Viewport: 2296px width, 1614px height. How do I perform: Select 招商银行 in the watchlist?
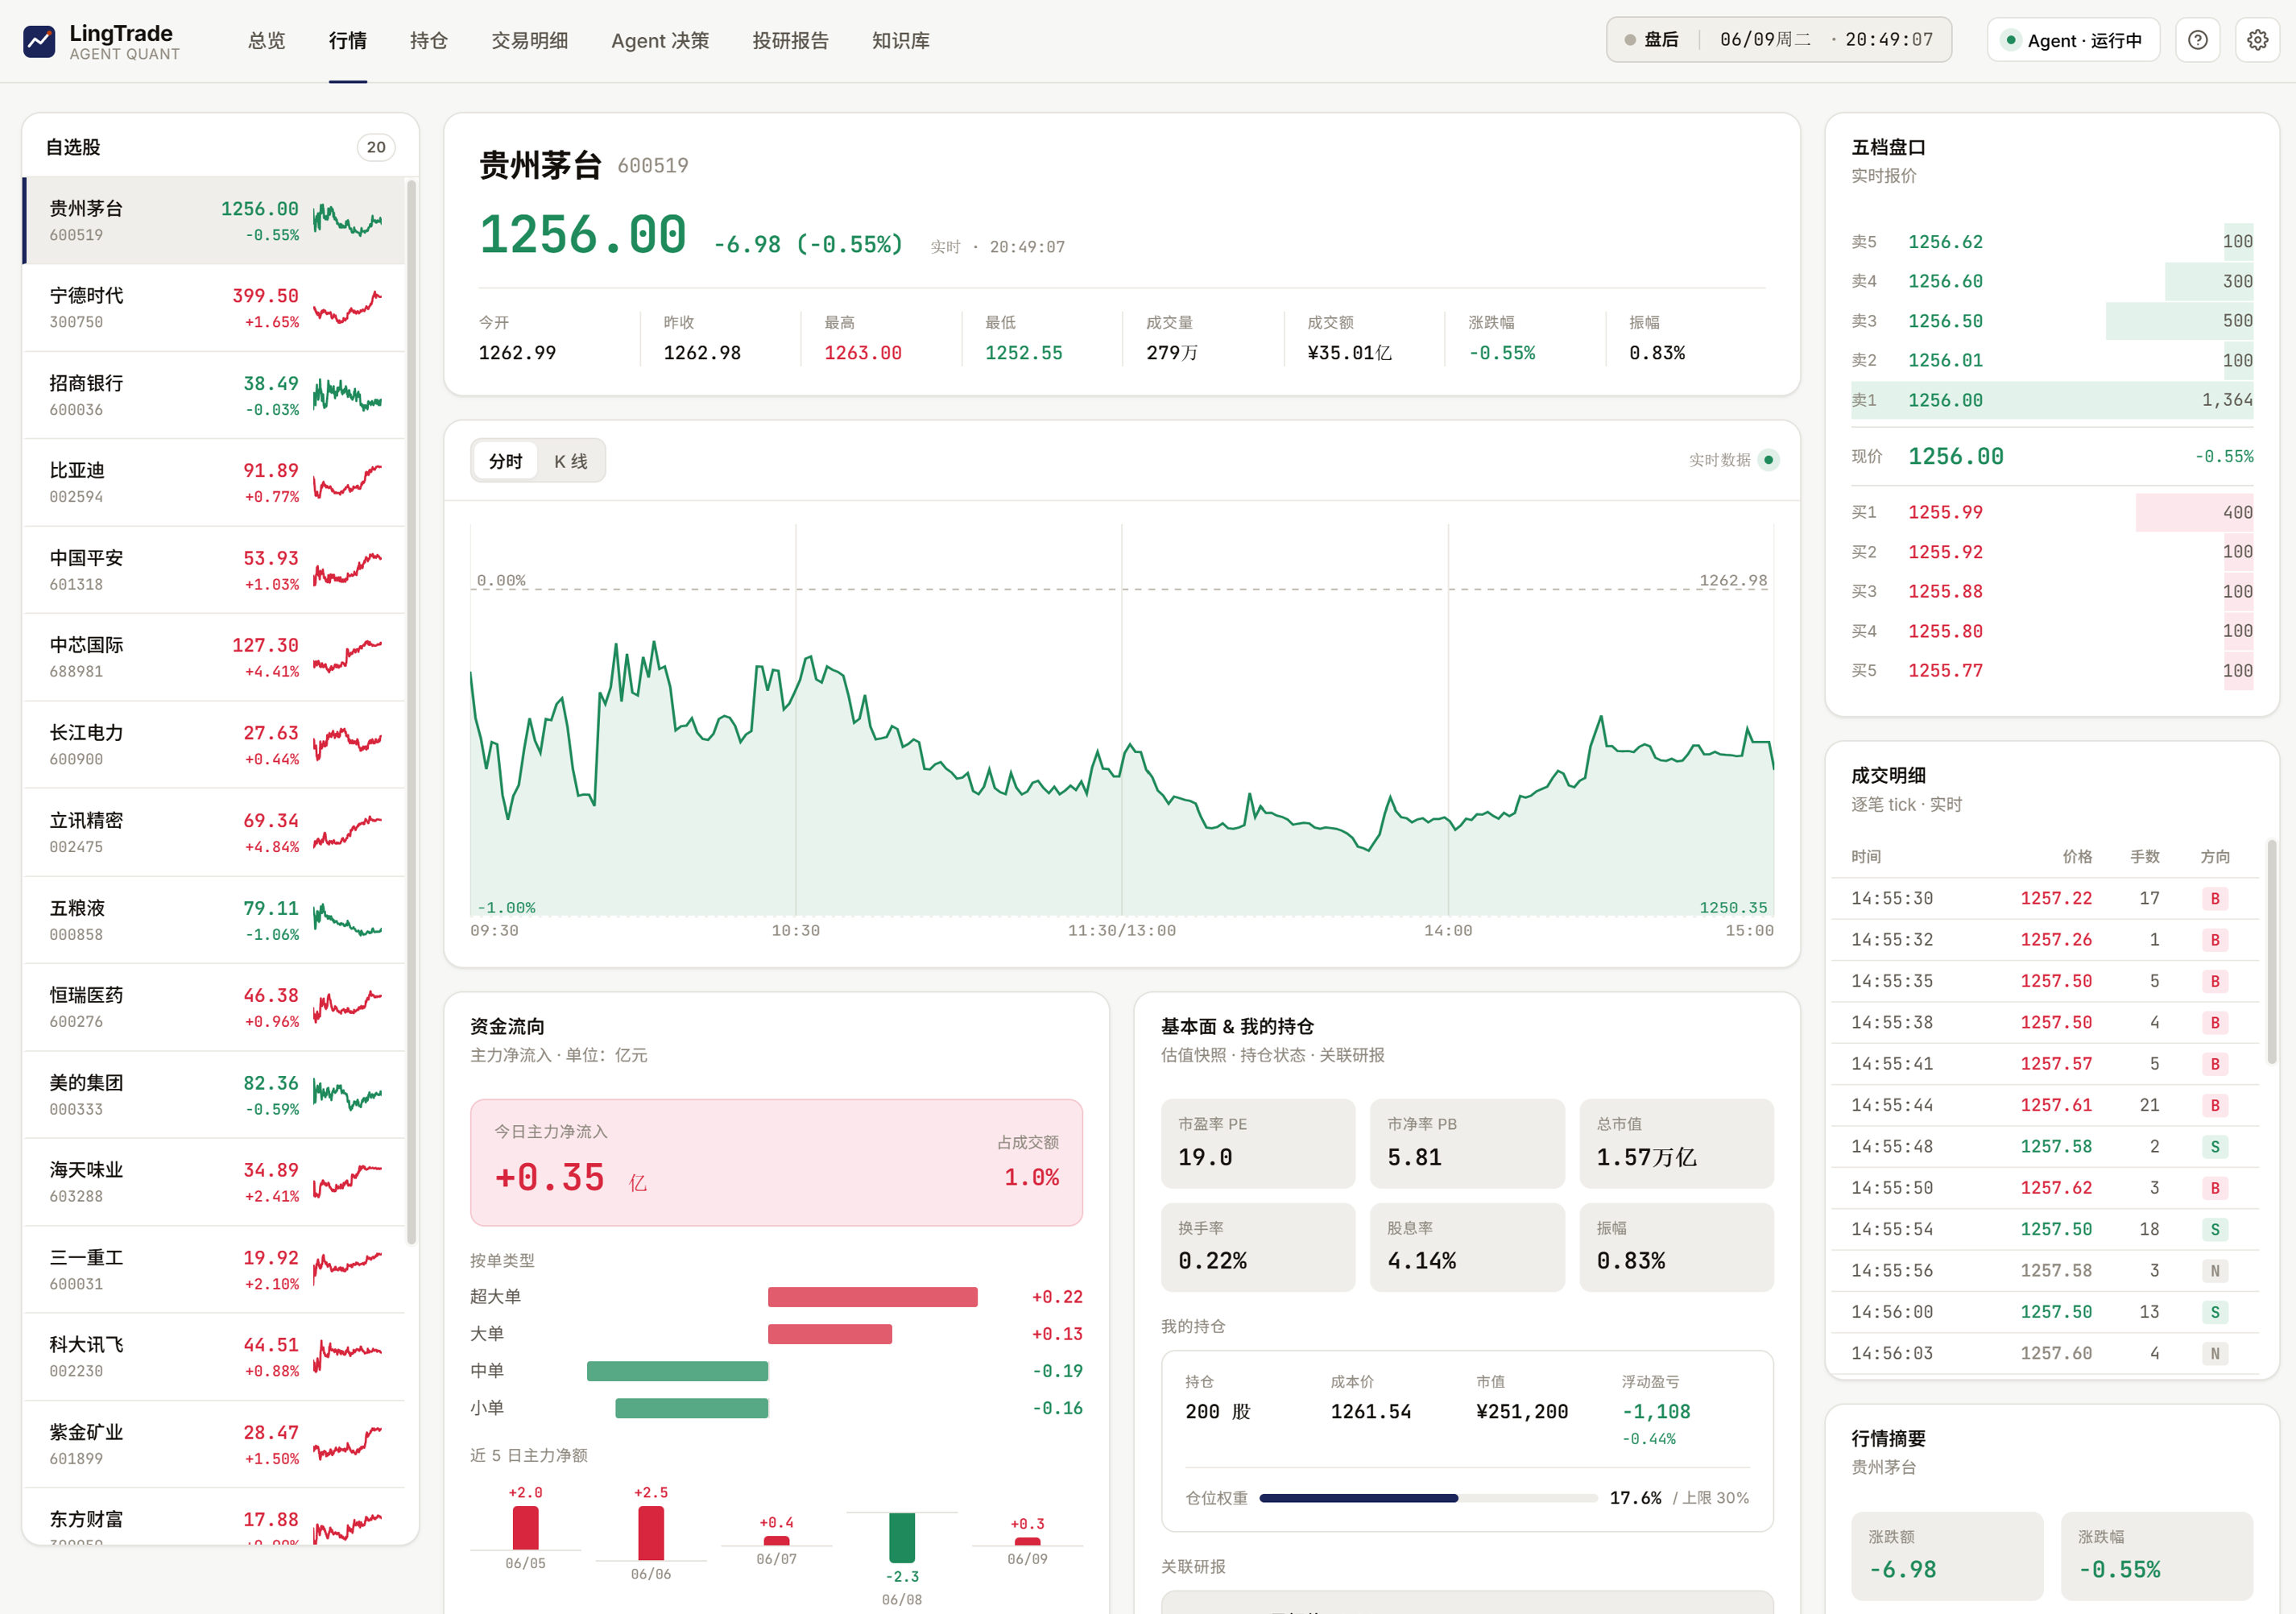point(214,395)
